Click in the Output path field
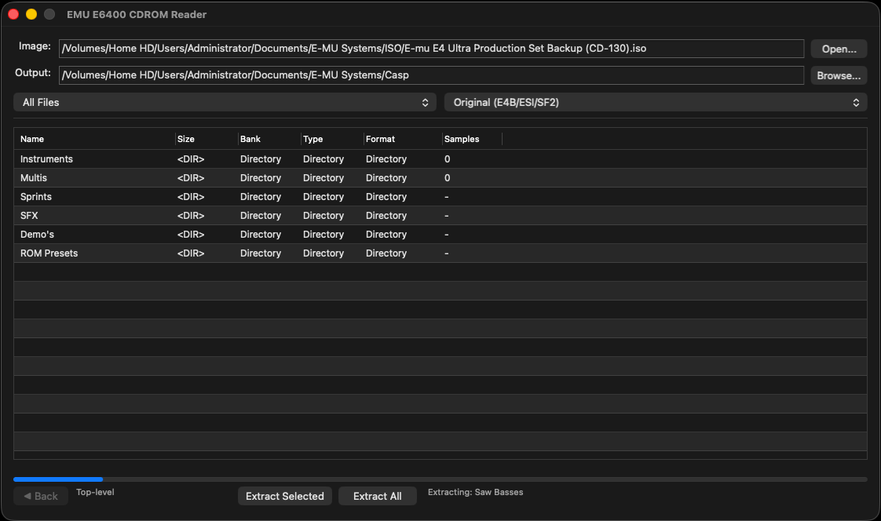Viewport: 881px width, 521px height. 431,75
